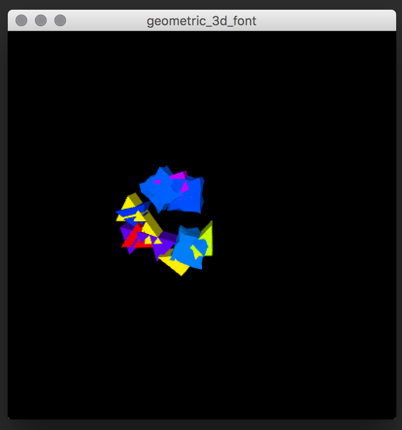The image size is (402, 430).
Task: Click the colorful 3D polygon cluster
Action: pos(164,220)
